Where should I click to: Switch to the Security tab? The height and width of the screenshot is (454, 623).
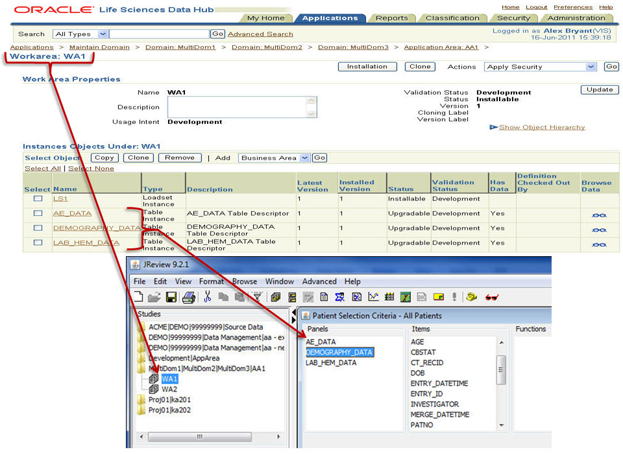[x=513, y=18]
